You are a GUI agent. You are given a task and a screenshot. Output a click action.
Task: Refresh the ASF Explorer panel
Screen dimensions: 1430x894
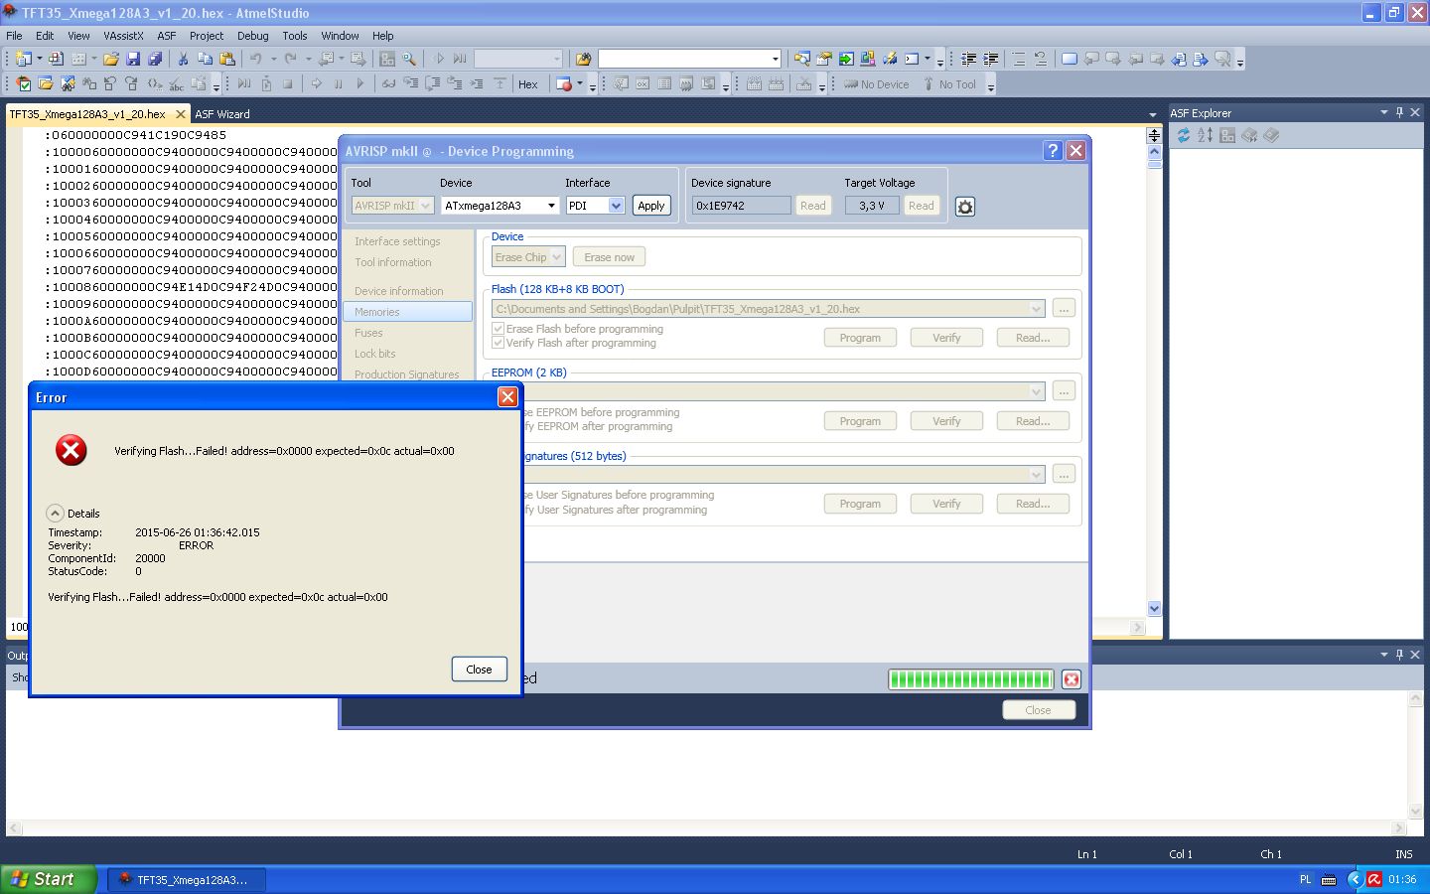click(1184, 135)
